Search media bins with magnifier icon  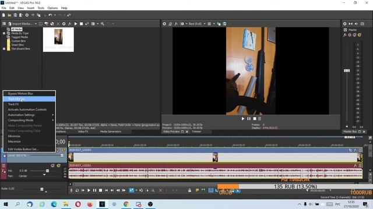pyautogui.click(x=103, y=24)
